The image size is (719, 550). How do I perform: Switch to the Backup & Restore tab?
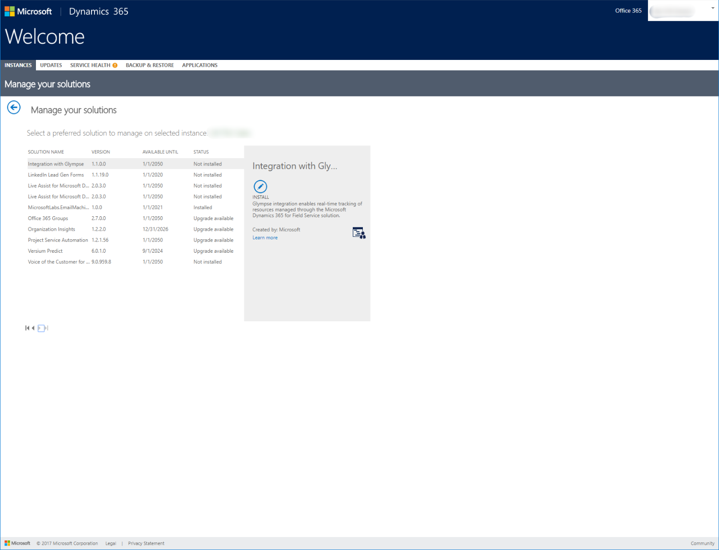click(x=150, y=65)
